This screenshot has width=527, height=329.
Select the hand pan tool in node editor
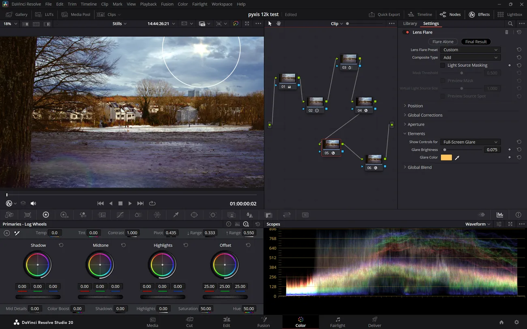click(x=279, y=23)
